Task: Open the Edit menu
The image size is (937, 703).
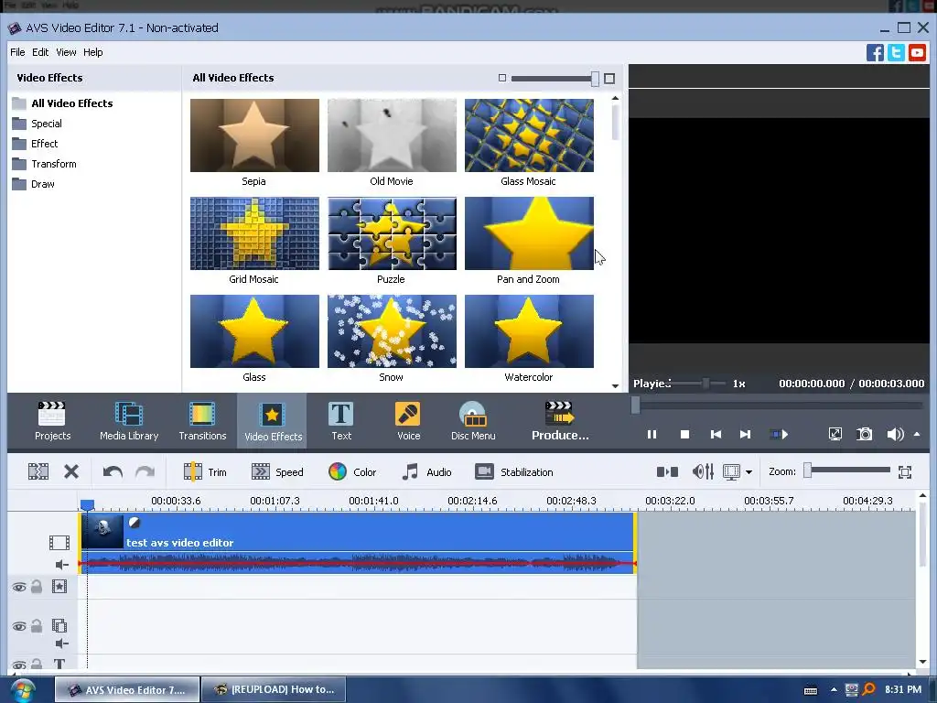Action: tap(40, 52)
